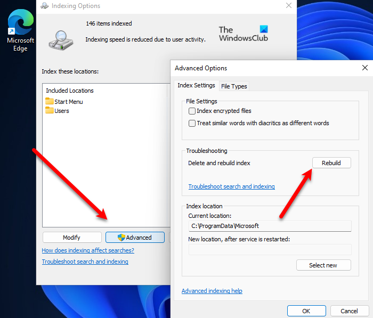Screen dimensions: 373x318
Task: Click the Rebuild button
Action: (x=331, y=163)
